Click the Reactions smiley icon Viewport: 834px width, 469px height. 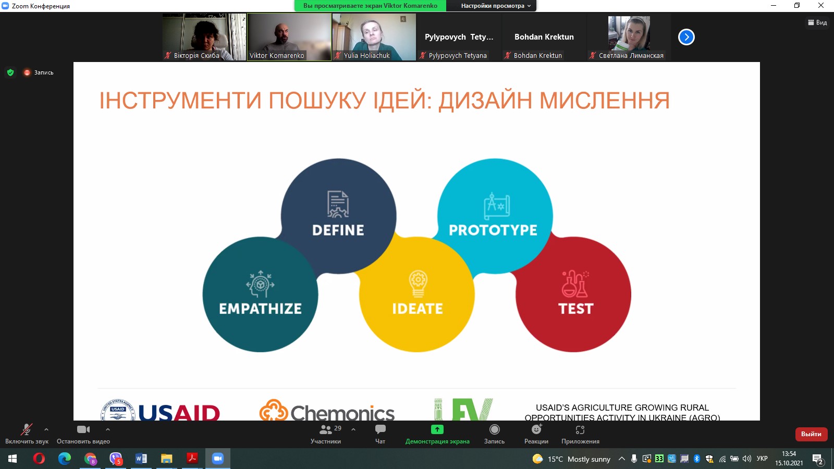(536, 429)
